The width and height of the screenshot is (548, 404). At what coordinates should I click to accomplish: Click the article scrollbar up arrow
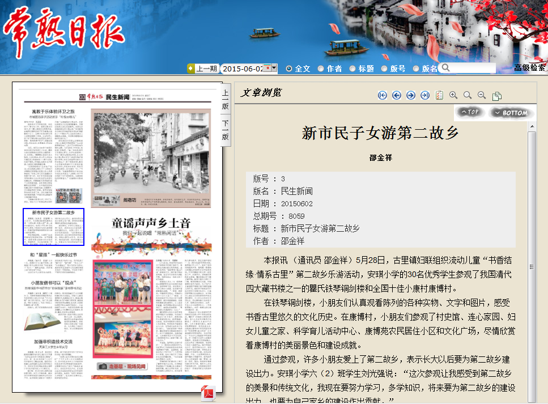pyautogui.click(x=532, y=126)
